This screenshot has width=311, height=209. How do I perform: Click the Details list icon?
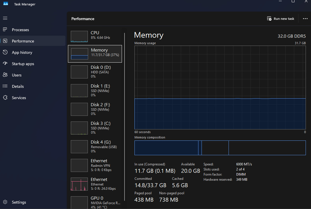5,86
